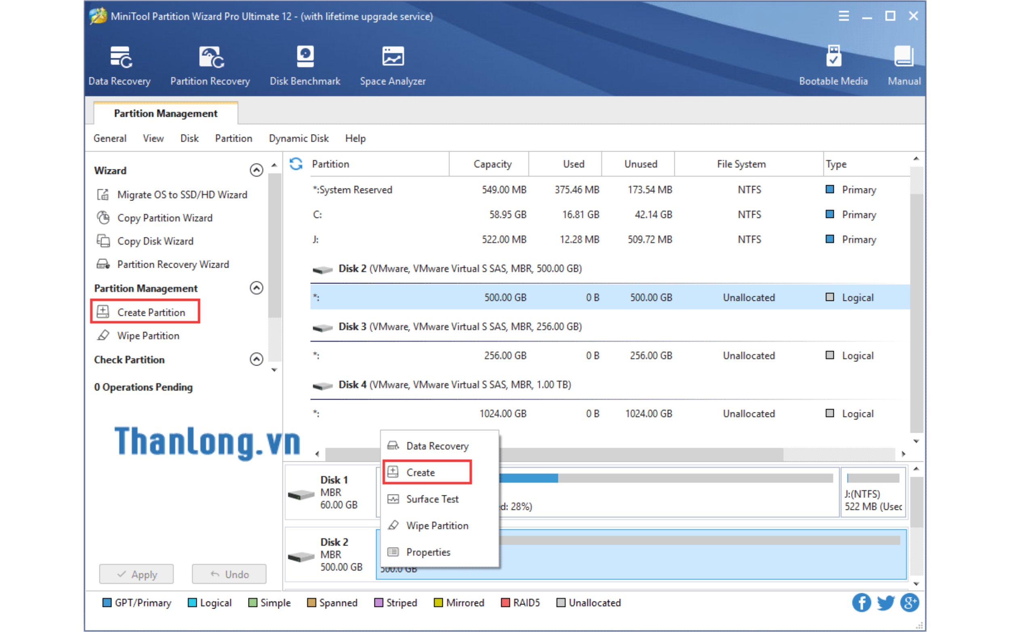
Task: Open the hamburger menu in title bar
Action: coord(844,16)
